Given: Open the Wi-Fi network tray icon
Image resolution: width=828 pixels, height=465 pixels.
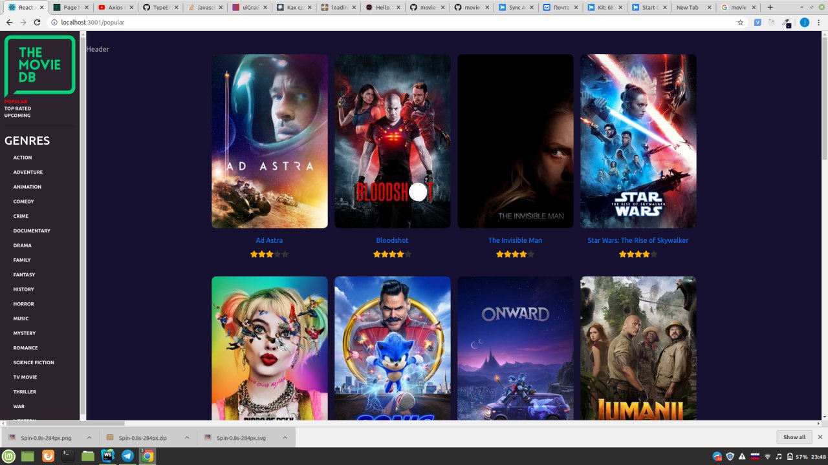Looking at the screenshot, I should tap(767, 457).
